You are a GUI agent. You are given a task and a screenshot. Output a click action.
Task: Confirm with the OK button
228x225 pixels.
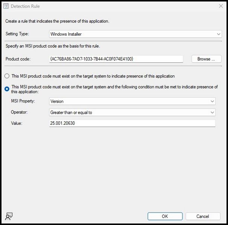(x=165, y=216)
